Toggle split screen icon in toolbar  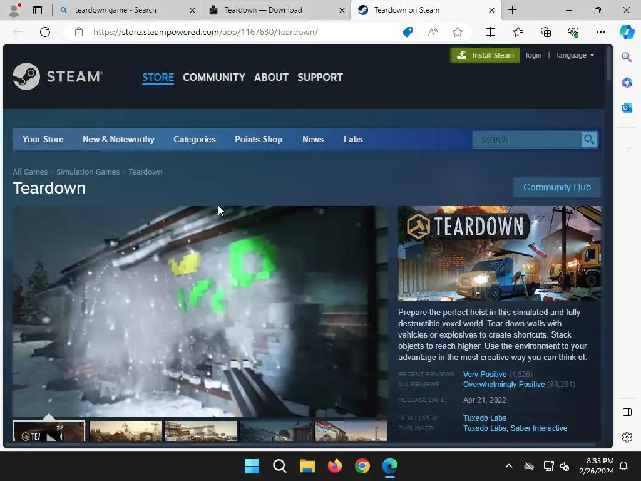[x=490, y=32]
